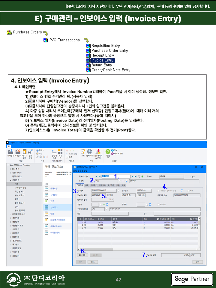Open 페이지 설정 (page setup) in ribbon

coord(24,151)
